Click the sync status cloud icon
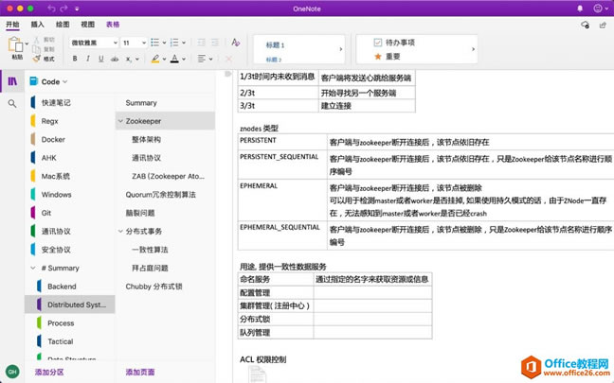614x383 pixels. (585, 25)
